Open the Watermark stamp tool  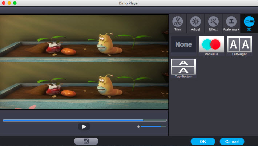tap(231, 23)
